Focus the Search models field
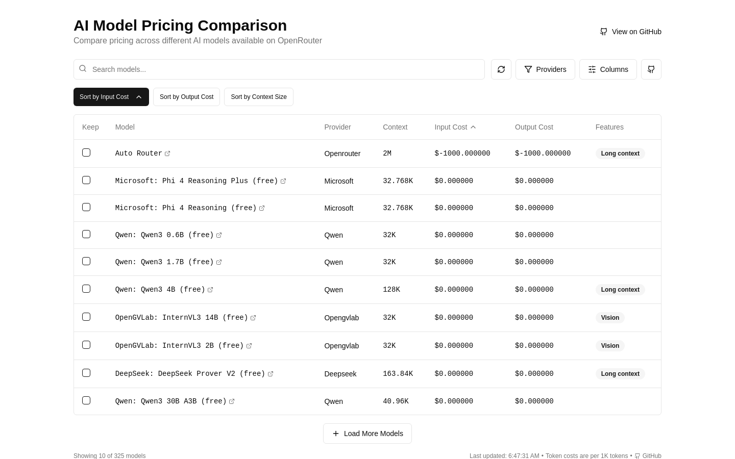This screenshot has width=735, height=459. 279,69
